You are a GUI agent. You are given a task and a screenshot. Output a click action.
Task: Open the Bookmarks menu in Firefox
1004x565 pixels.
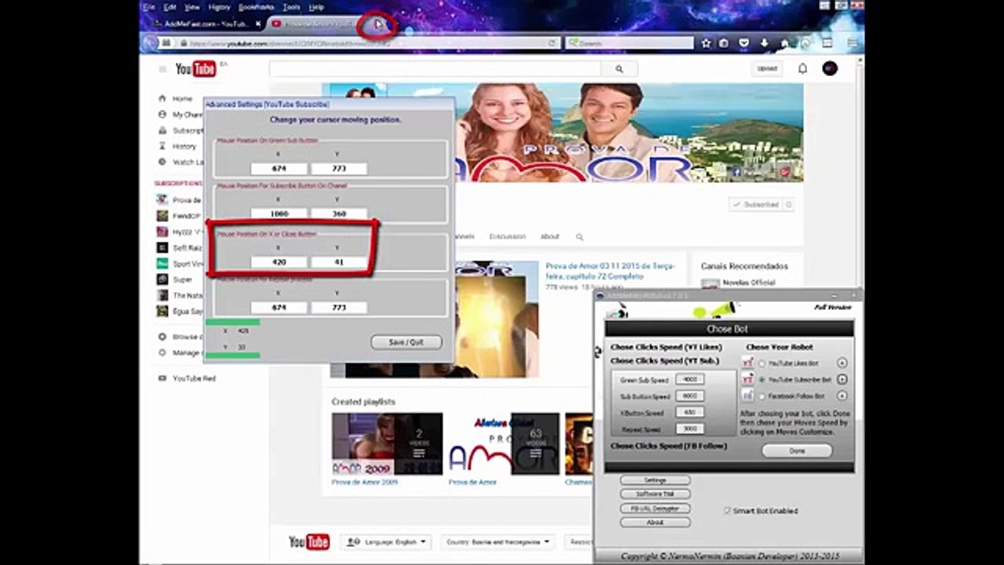click(x=256, y=7)
